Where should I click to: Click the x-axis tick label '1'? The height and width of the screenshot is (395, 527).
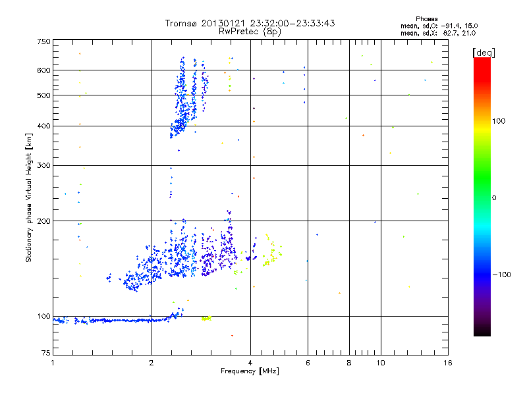click(53, 363)
